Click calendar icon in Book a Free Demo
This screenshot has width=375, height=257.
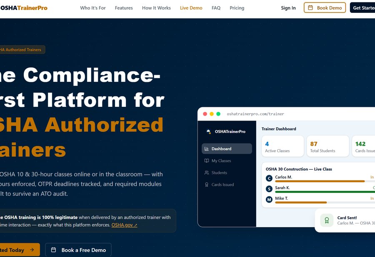[x=54, y=250]
